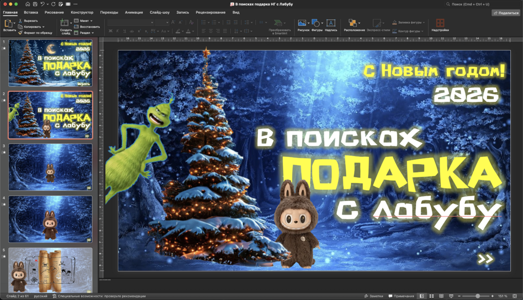Switch to the Вставка tab
Screen dimensions: 523x300
point(31,12)
